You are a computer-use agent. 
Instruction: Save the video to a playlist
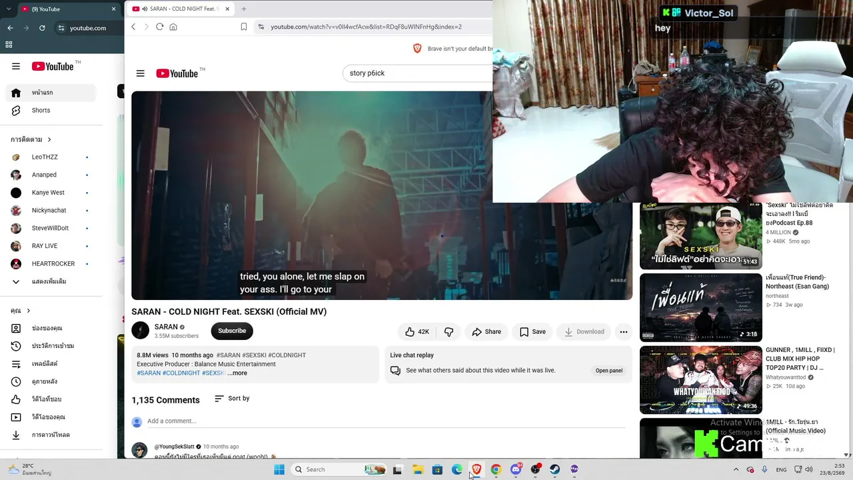(x=532, y=331)
